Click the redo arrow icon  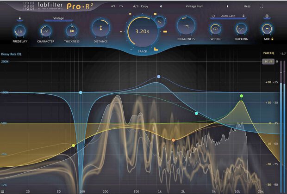click(121, 6)
